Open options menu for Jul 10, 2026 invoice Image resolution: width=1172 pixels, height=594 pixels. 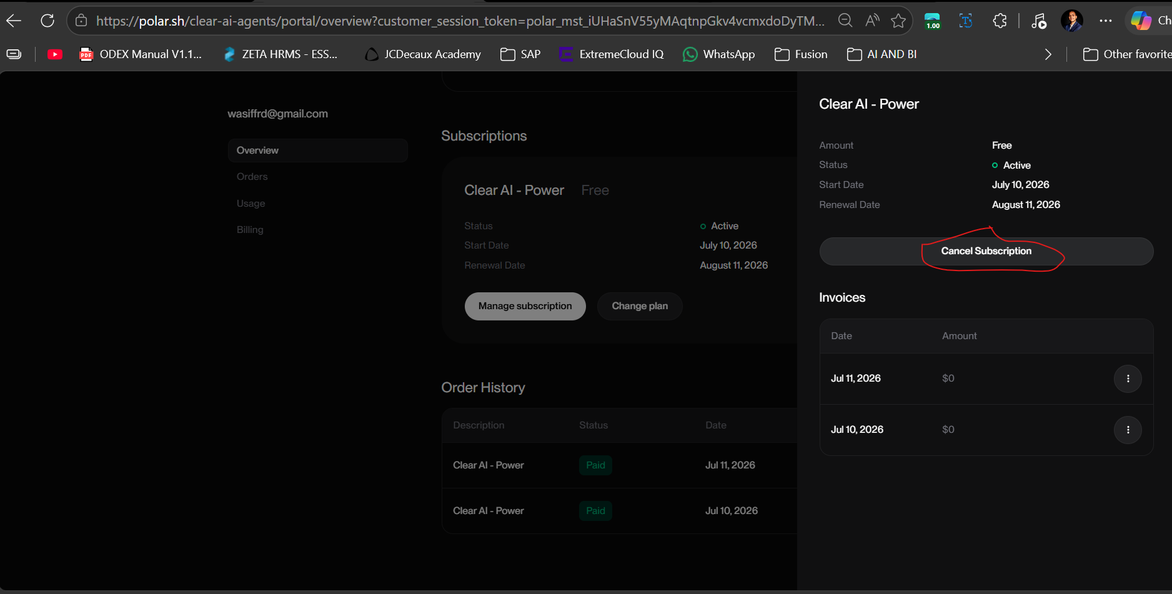[1128, 430]
